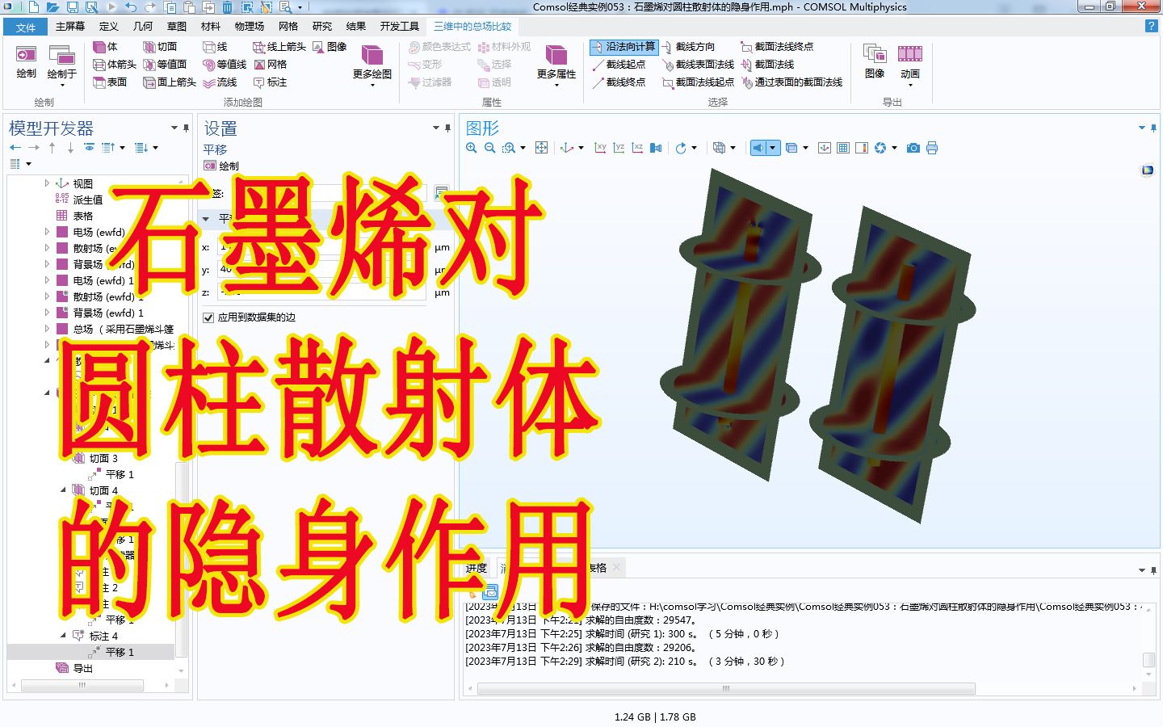Viewport: 1163px width, 727px height.
Task: Click the large 绘制 (Plot) ribbon button
Action: tap(26, 62)
